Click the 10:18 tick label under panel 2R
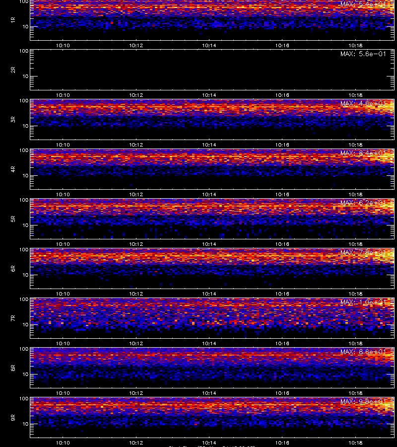This screenshot has width=397, height=447. pyautogui.click(x=355, y=95)
